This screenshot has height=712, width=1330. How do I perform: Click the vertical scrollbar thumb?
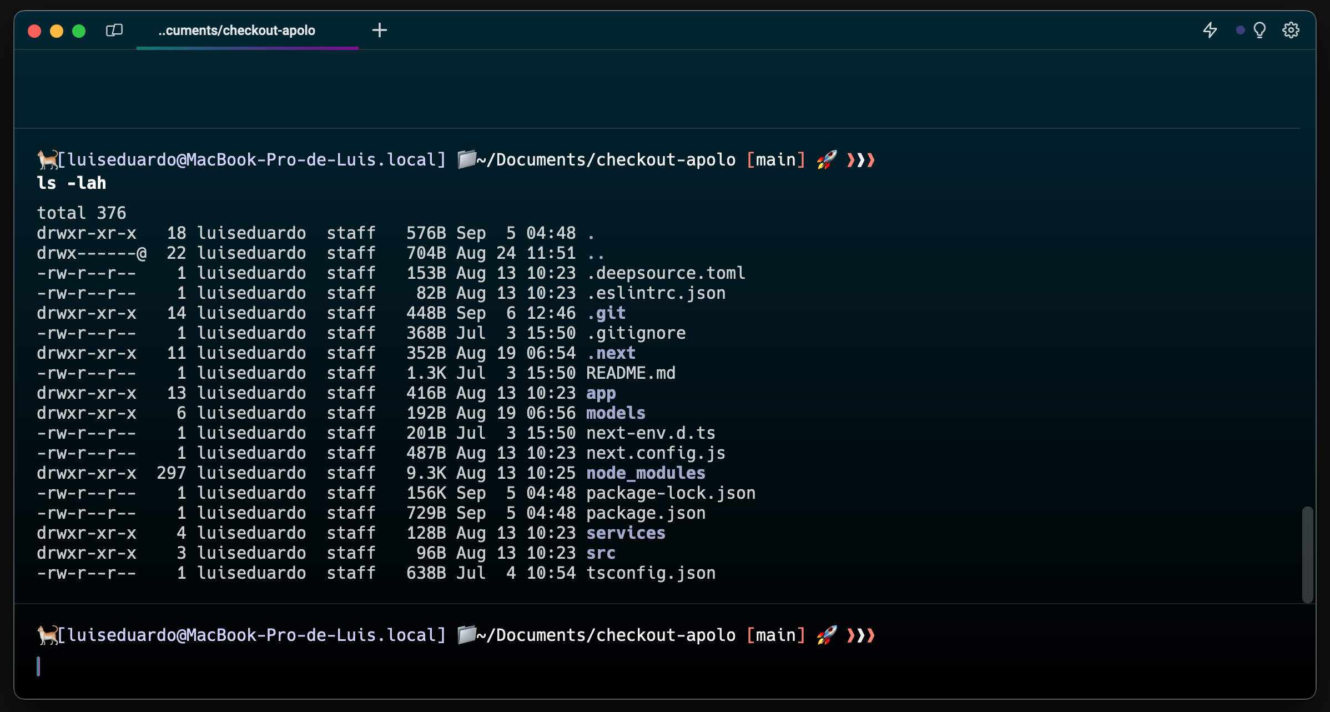(x=1307, y=554)
